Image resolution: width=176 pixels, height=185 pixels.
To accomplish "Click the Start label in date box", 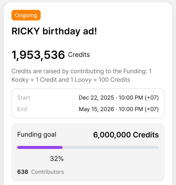I will [x=24, y=98].
